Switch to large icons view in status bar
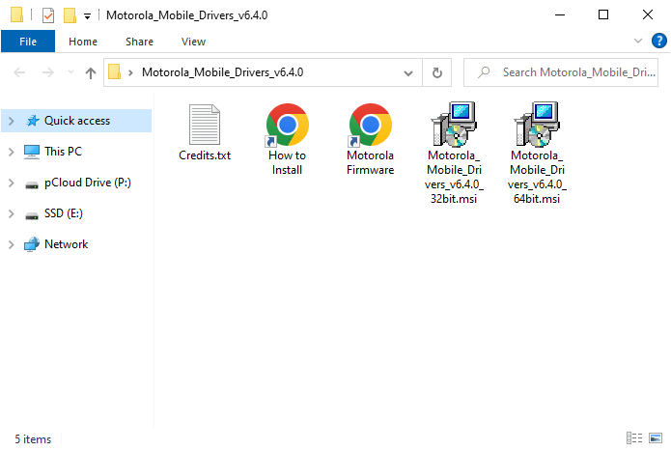The width and height of the screenshot is (671, 451). click(x=656, y=438)
